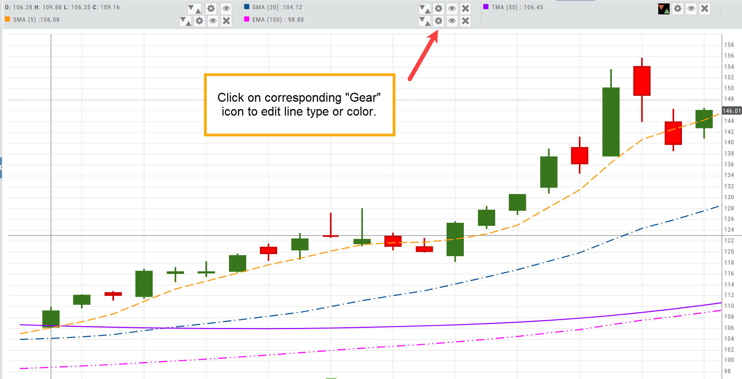This screenshot has height=379, width=742.
Task: Click the red candle with high near 156
Action: pyautogui.click(x=642, y=81)
